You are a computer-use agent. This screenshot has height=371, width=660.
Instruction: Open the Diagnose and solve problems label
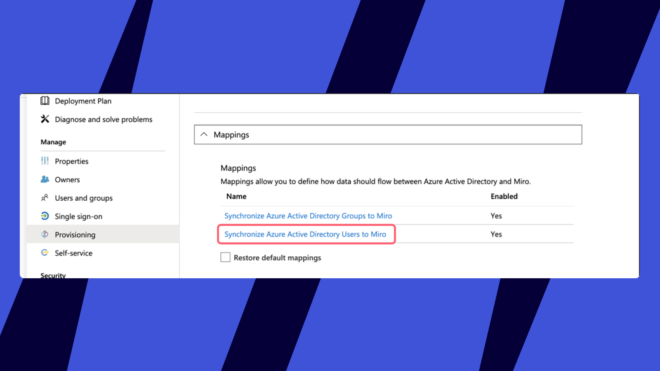click(104, 120)
